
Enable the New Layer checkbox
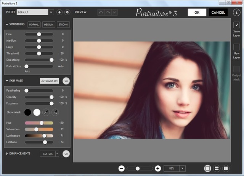click(x=236, y=47)
